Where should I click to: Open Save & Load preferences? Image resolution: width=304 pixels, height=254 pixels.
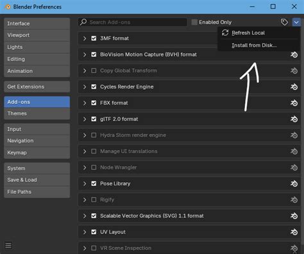click(37, 180)
